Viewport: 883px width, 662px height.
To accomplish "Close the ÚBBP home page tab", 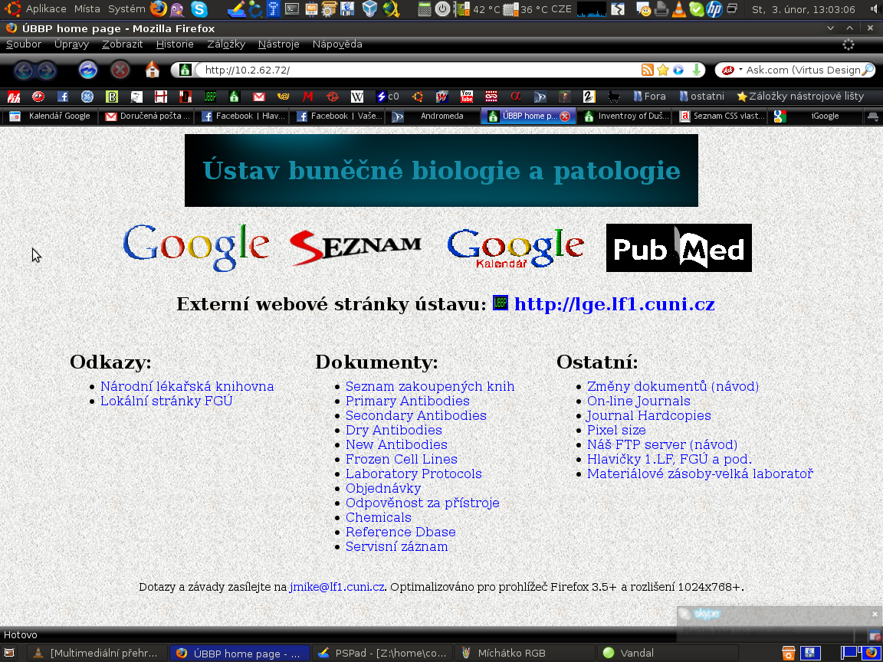I will point(565,116).
